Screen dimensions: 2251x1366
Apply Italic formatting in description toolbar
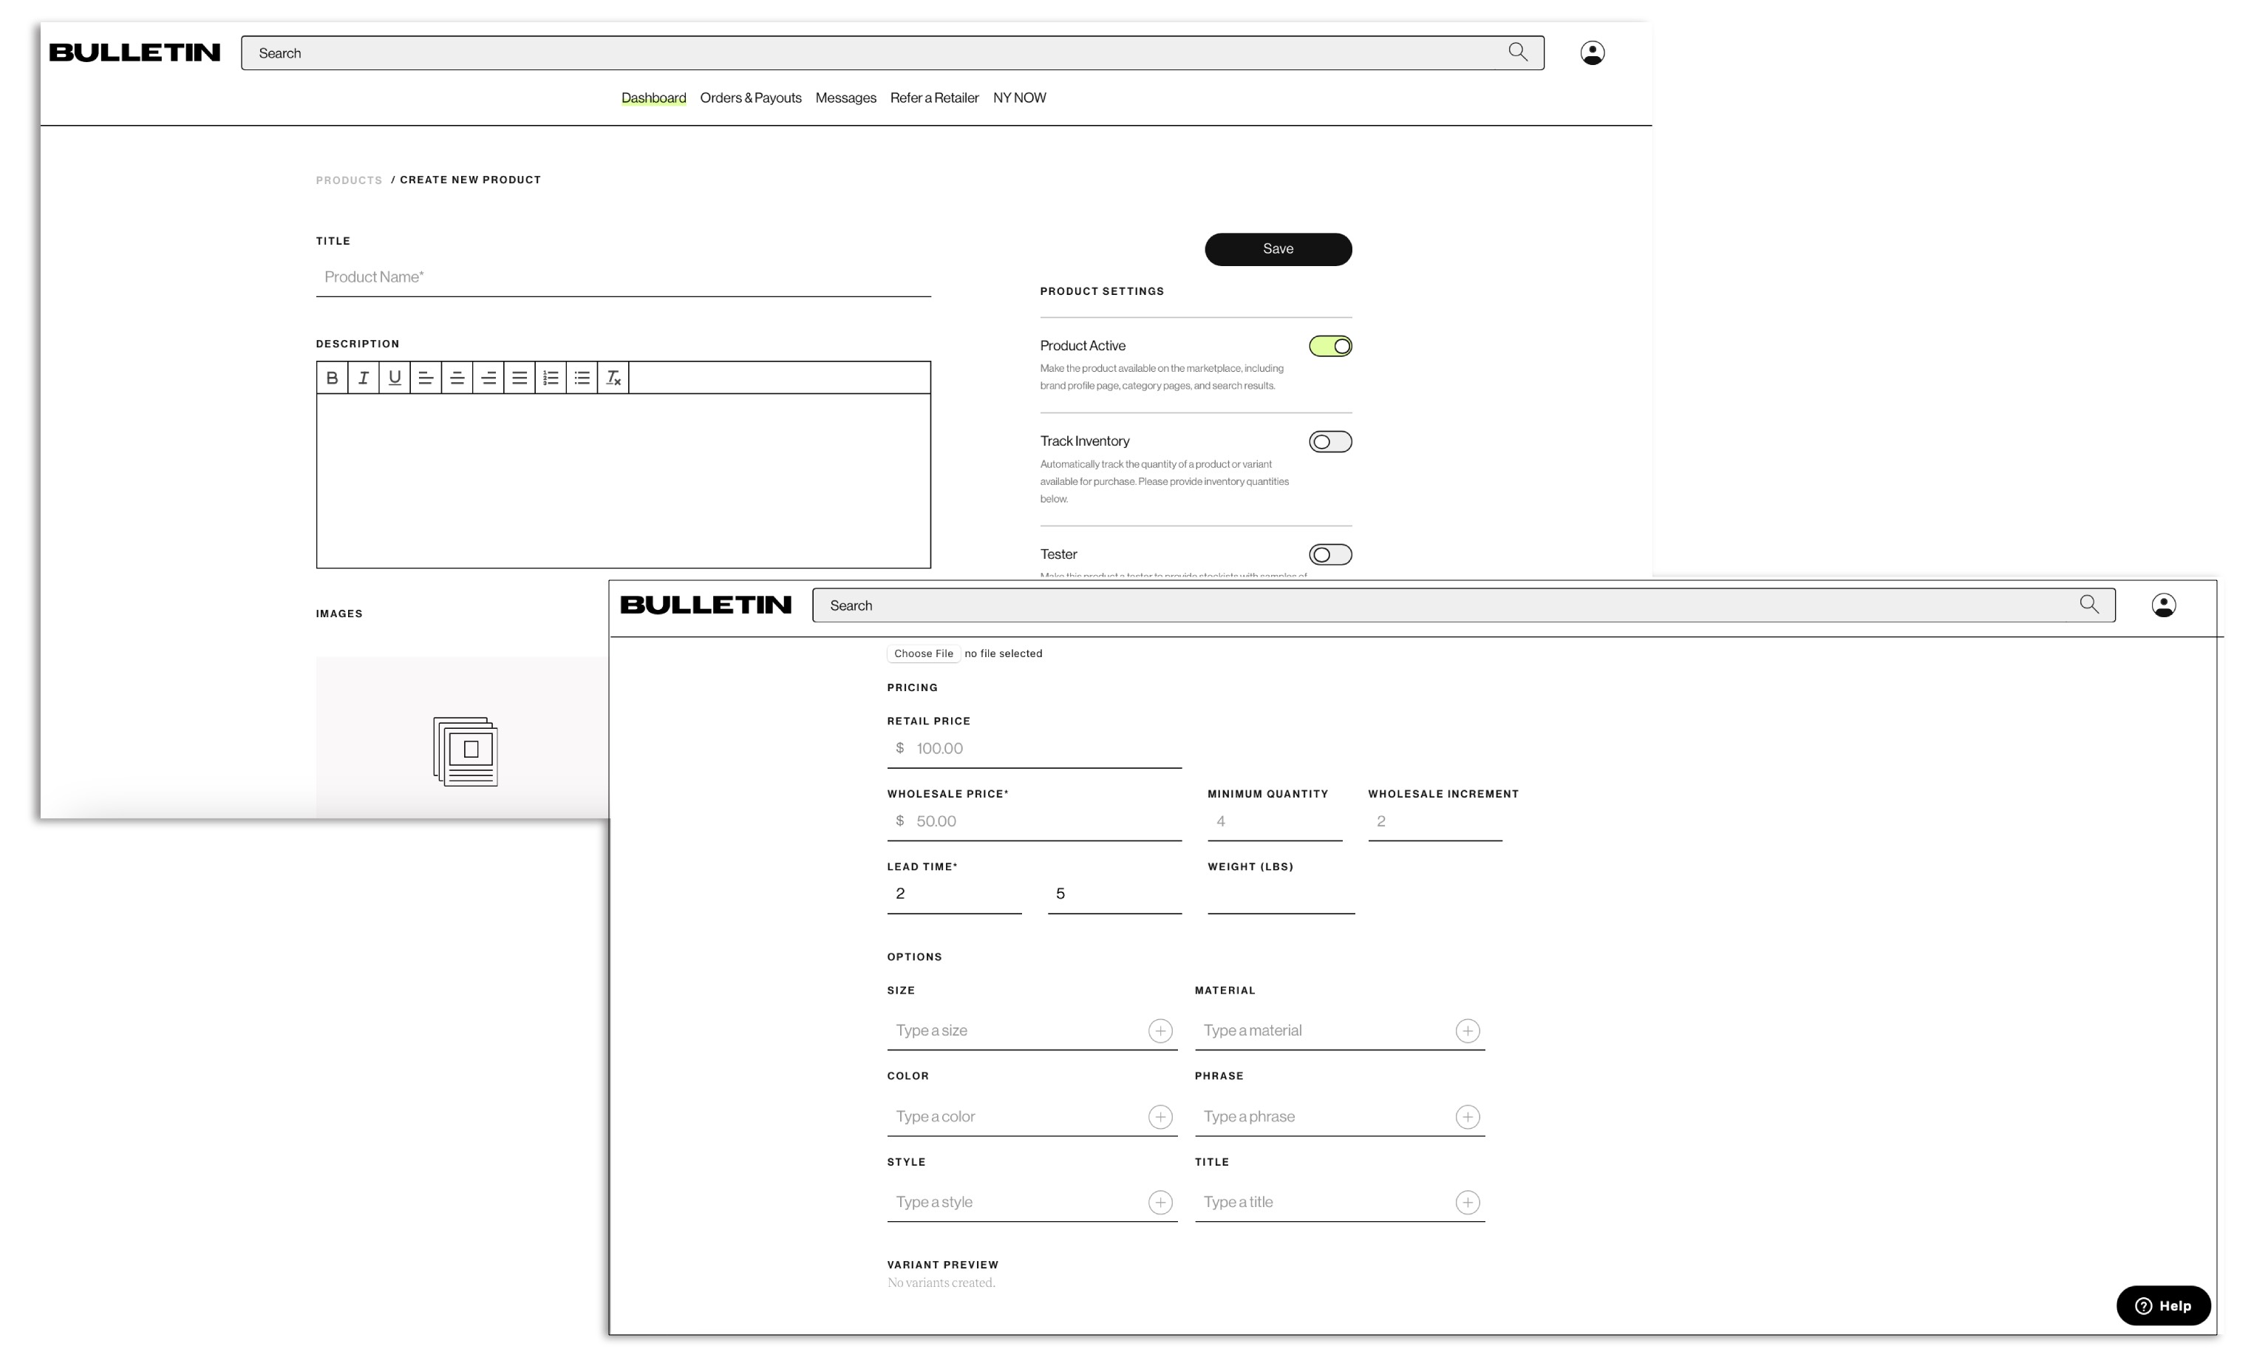[364, 378]
